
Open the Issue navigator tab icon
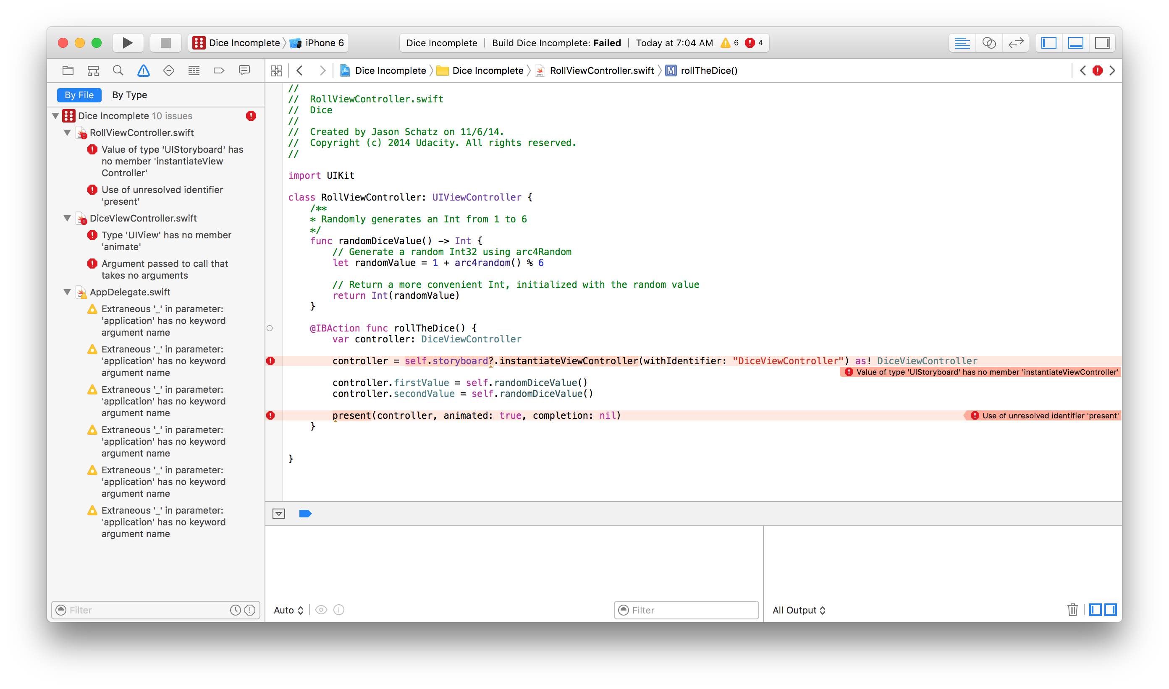(144, 70)
